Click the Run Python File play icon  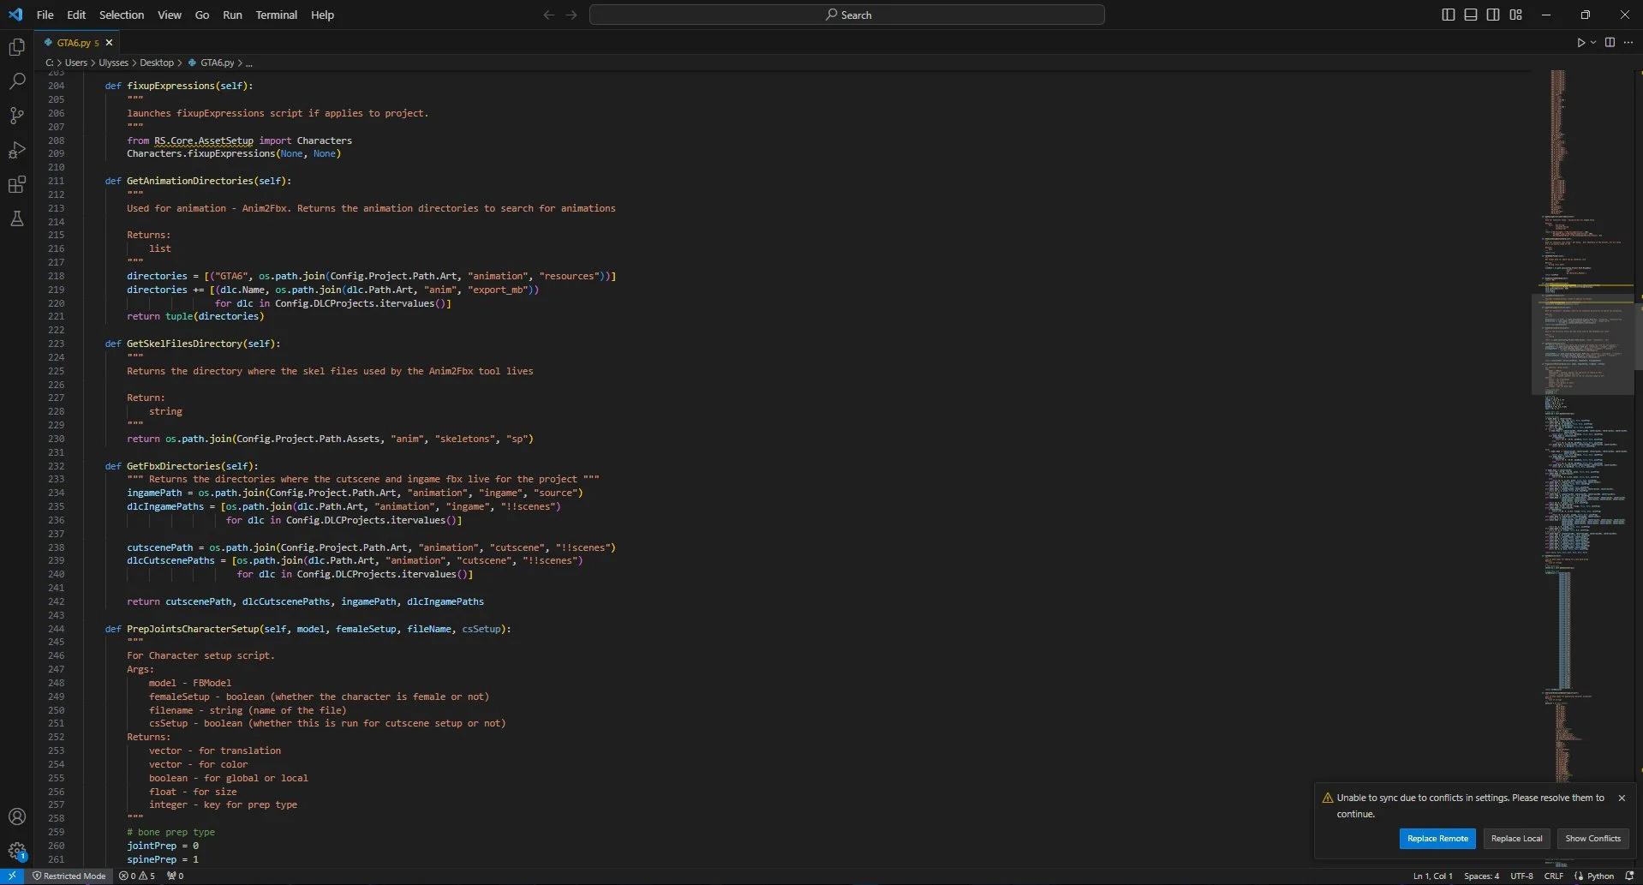click(1580, 42)
